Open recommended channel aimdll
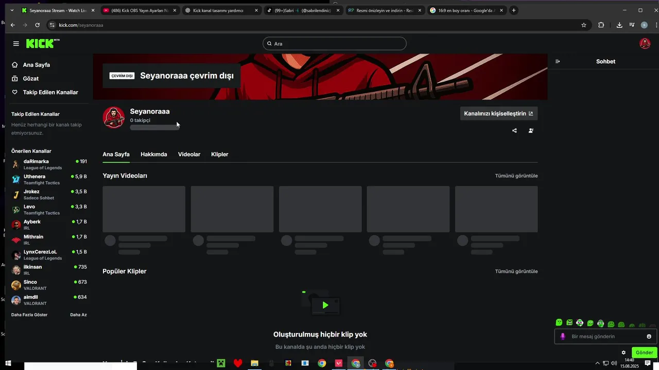The height and width of the screenshot is (370, 659). (49, 300)
